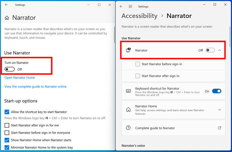Screen dimensions: 232x152
Task: Click right window vertical scrollbar
Action: point(230,37)
